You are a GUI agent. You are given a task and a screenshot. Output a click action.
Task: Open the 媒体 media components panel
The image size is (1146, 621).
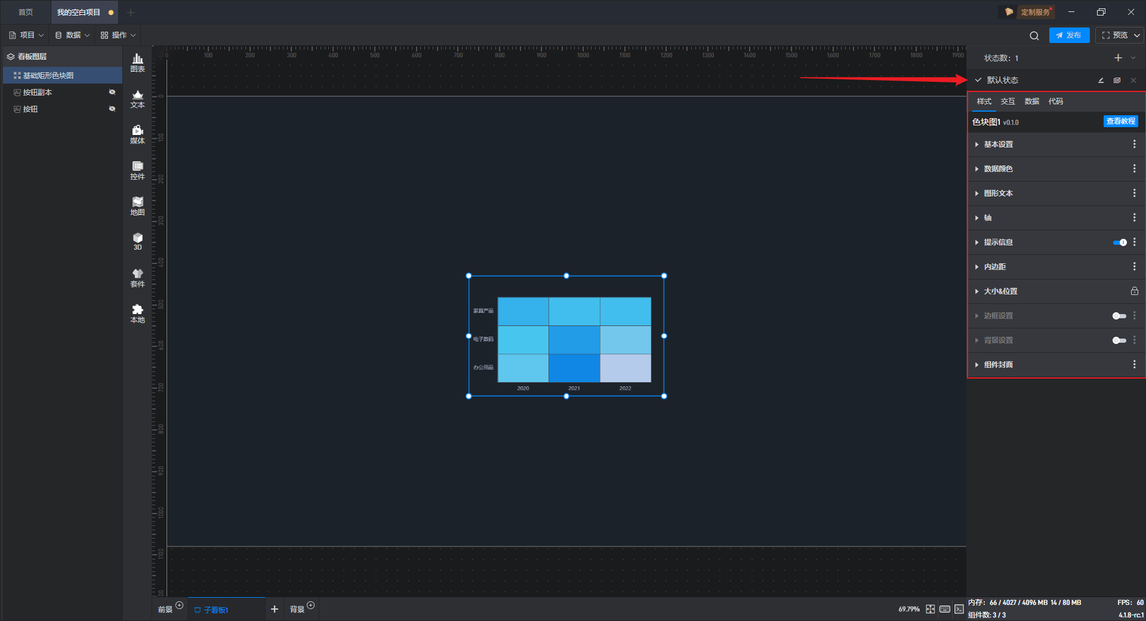point(137,134)
